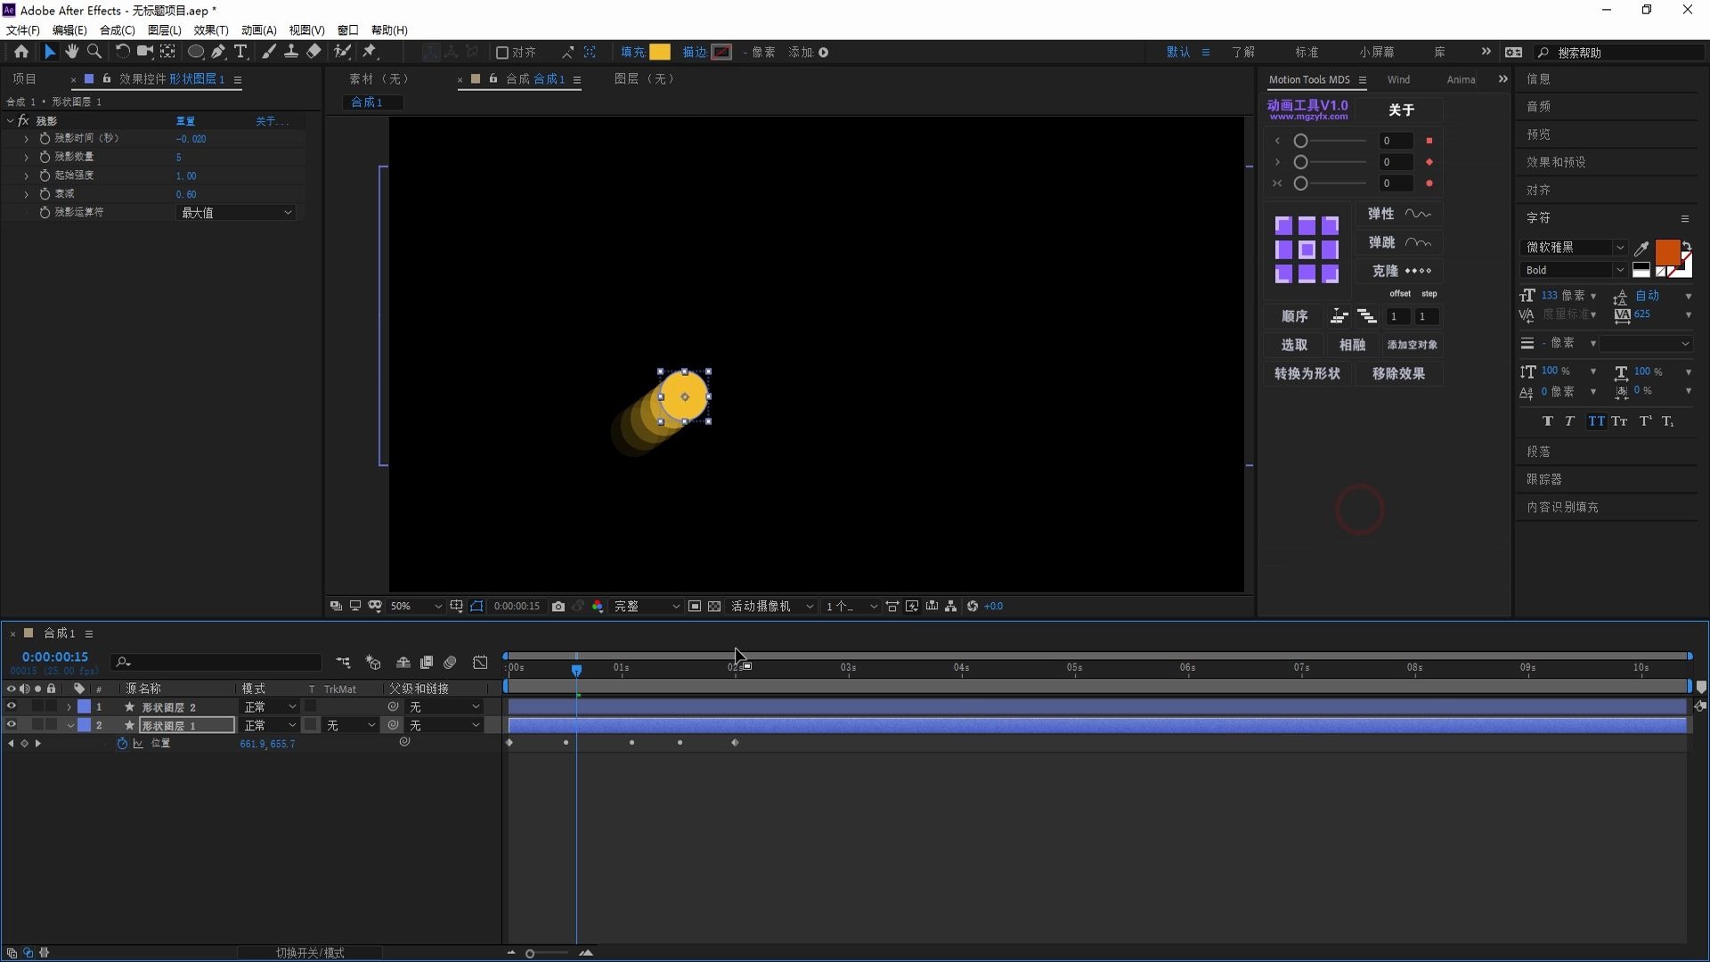The image size is (1710, 962).
Task: Select the Ellipse shape tool
Action: pos(195,52)
